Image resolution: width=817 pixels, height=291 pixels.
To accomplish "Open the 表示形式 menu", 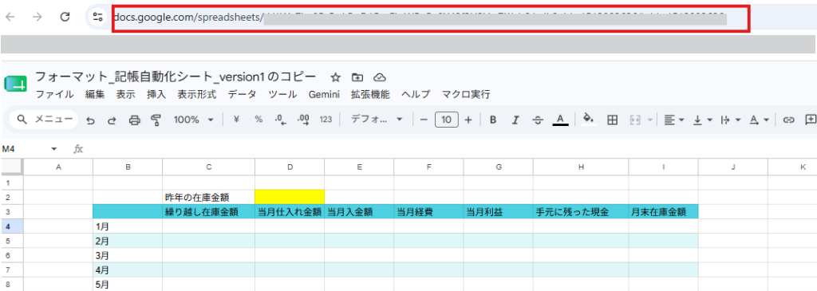I will pyautogui.click(x=196, y=95).
